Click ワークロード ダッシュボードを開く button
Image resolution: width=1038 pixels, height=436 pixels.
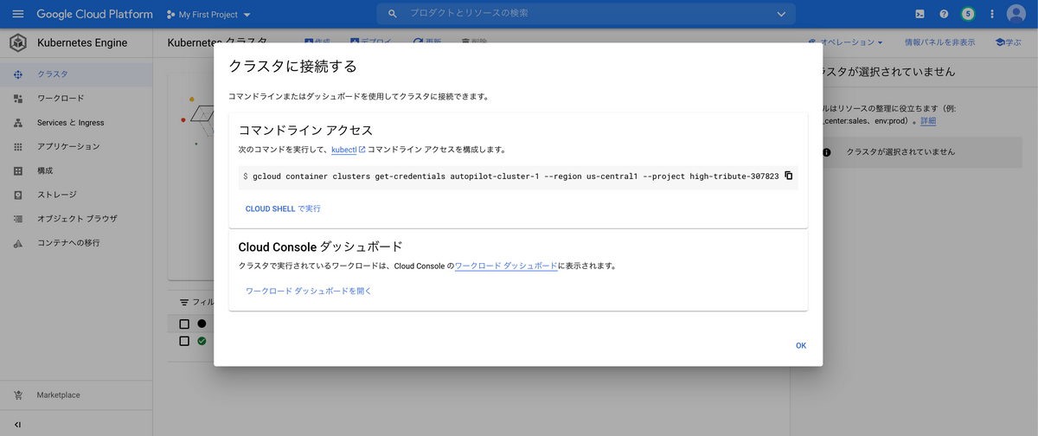[309, 292]
